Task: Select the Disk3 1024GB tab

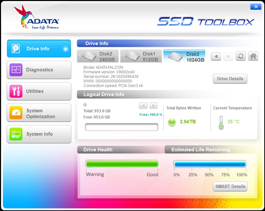Action: pos(184,56)
